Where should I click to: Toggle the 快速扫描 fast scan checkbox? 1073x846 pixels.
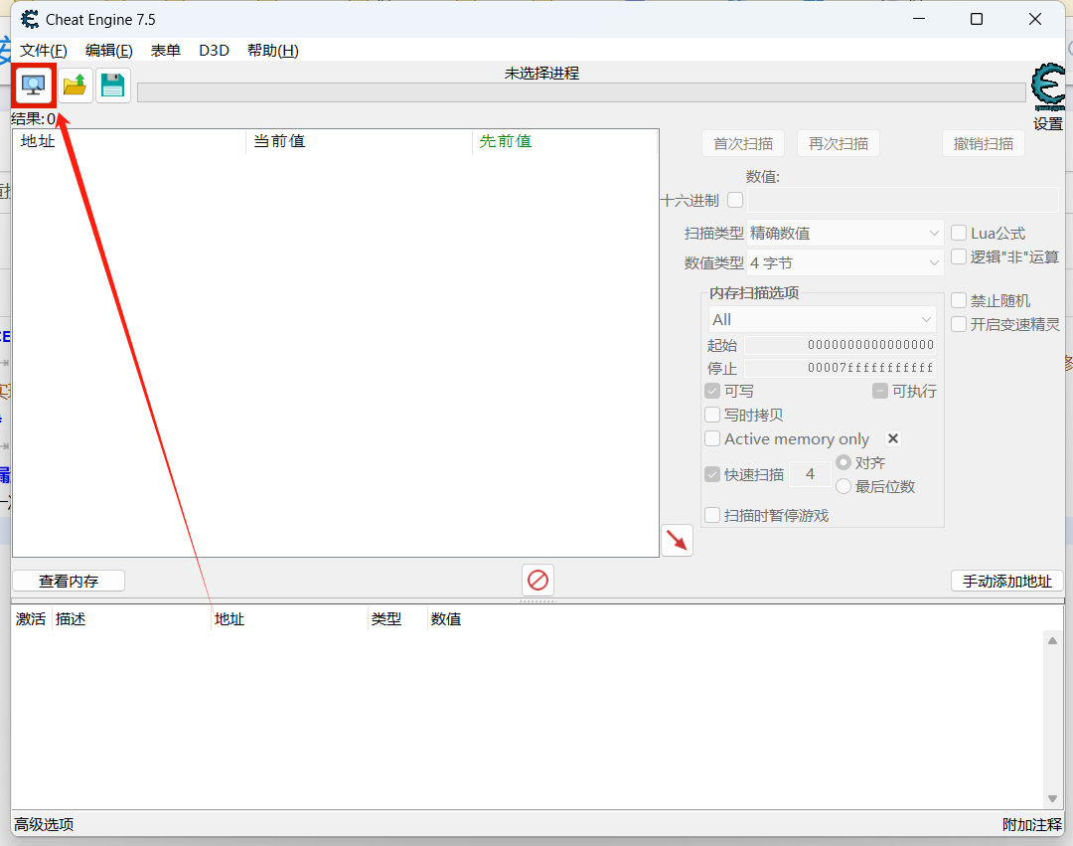[x=712, y=474]
